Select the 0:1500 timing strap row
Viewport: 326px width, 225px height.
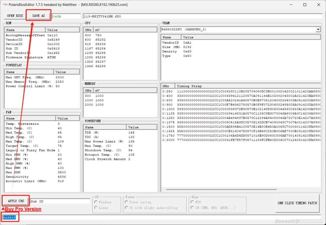[241, 127]
